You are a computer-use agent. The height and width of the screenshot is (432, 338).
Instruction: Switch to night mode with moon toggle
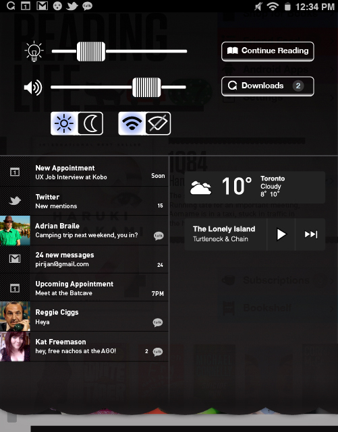(90, 123)
